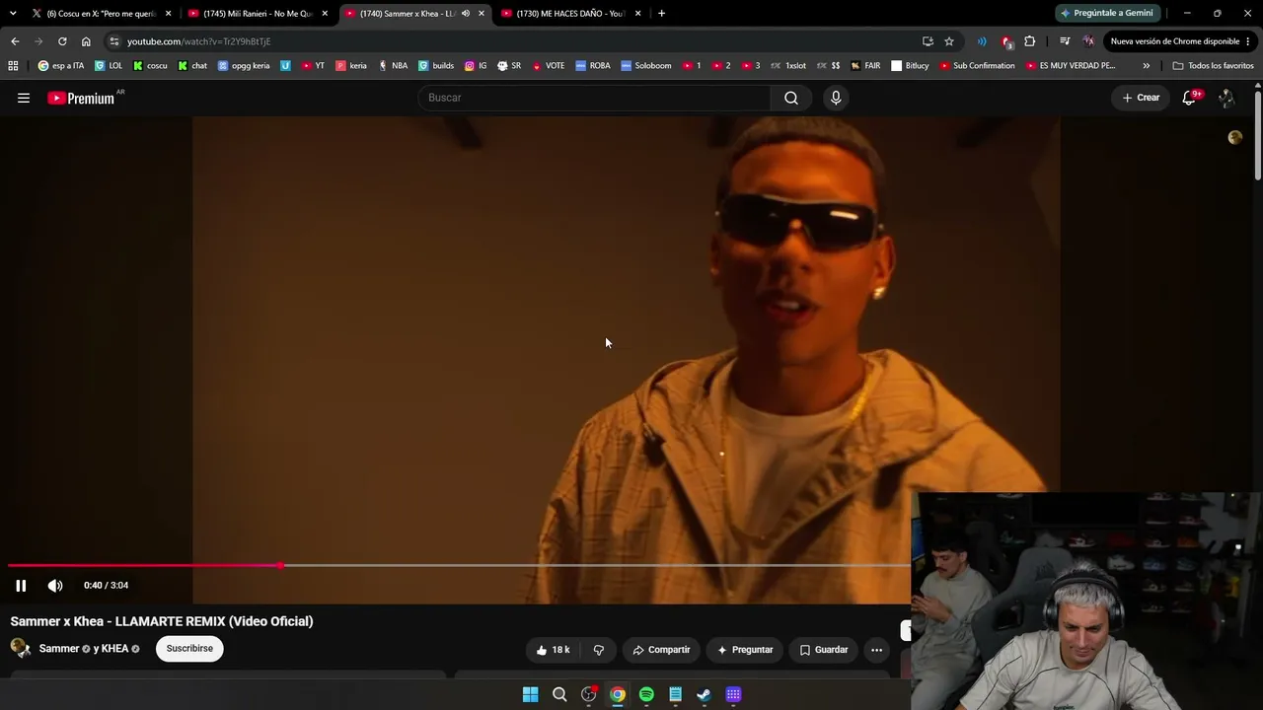This screenshot has width=1263, height=710.
Task: Open the browser home page
Action: click(86, 41)
